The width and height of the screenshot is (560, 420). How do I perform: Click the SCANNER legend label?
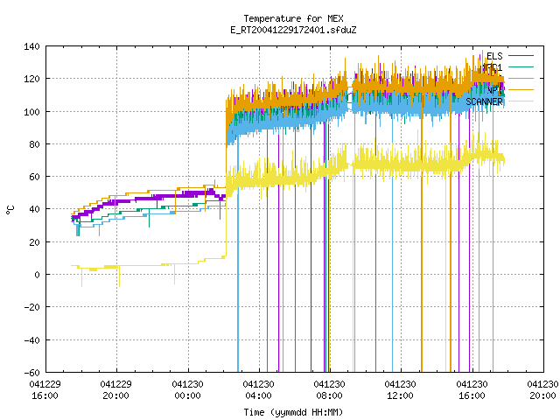[x=484, y=101]
